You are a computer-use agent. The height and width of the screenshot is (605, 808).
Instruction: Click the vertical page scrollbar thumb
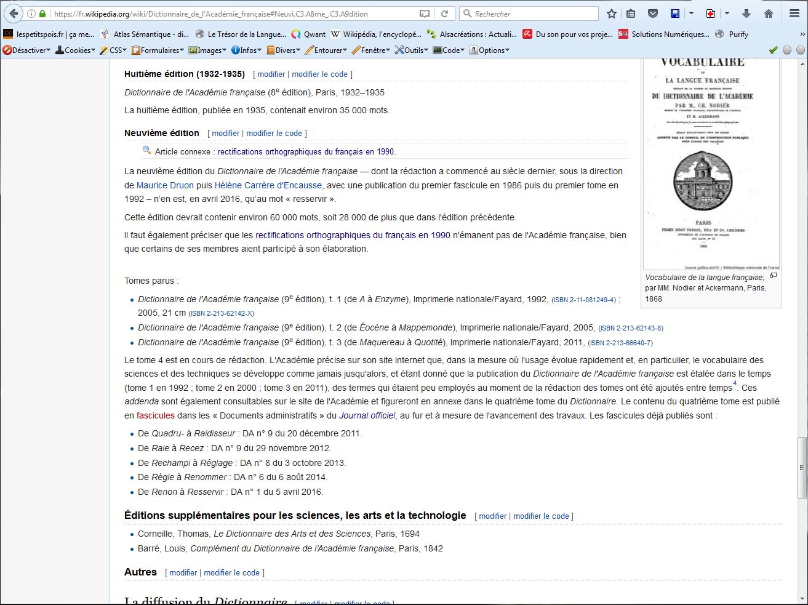tap(802, 468)
